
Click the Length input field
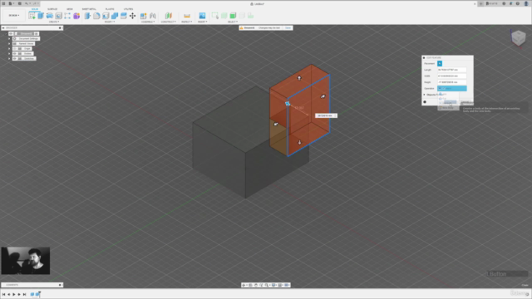tap(452, 70)
